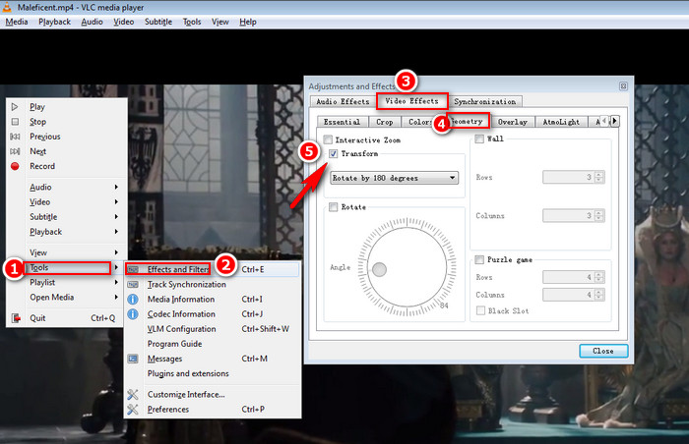Screen dimensions: 689x444
Task: Expand the View submenu in context menu
Action: [67, 252]
